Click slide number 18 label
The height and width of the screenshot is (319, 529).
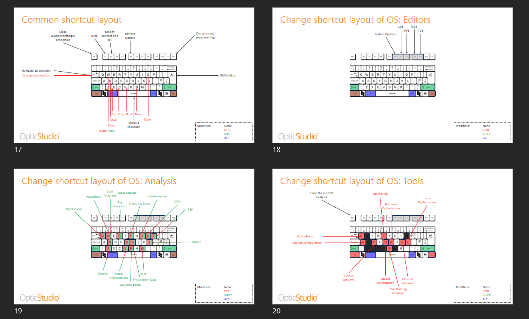coord(277,150)
